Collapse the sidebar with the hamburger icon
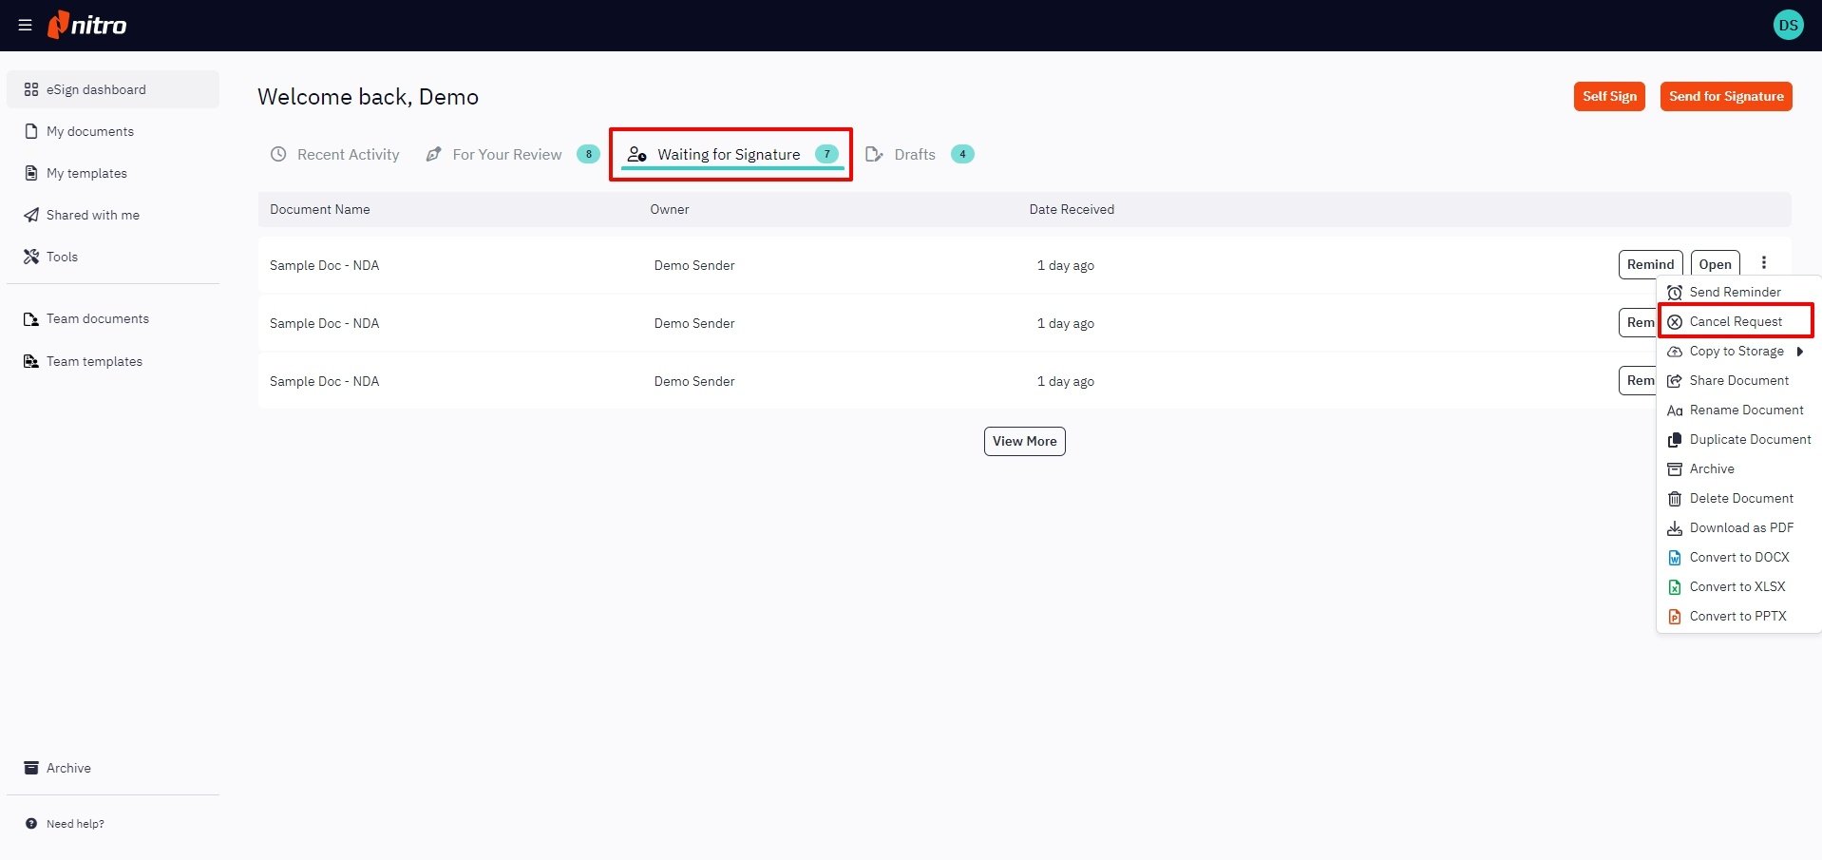This screenshot has height=860, width=1822. (25, 25)
